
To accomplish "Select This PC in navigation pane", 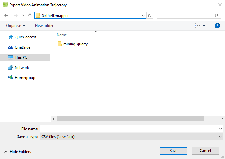I will point(21,57).
